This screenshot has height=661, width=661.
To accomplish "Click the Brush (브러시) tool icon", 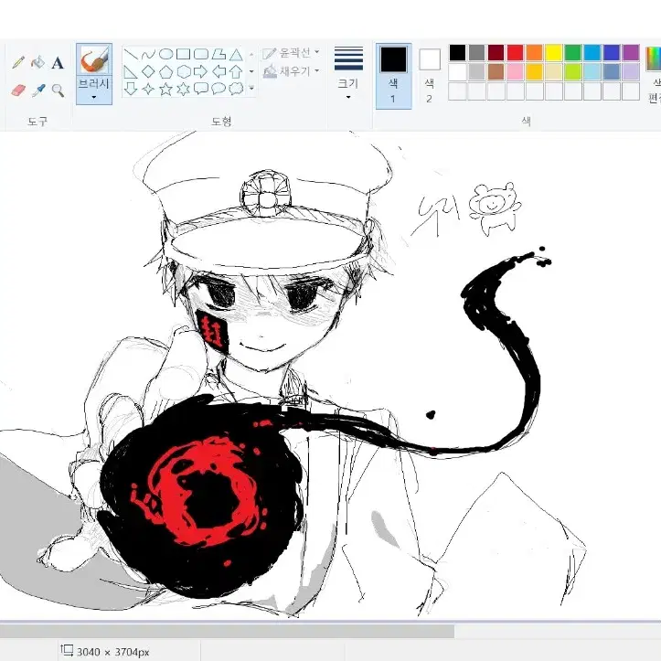I will tap(94, 60).
